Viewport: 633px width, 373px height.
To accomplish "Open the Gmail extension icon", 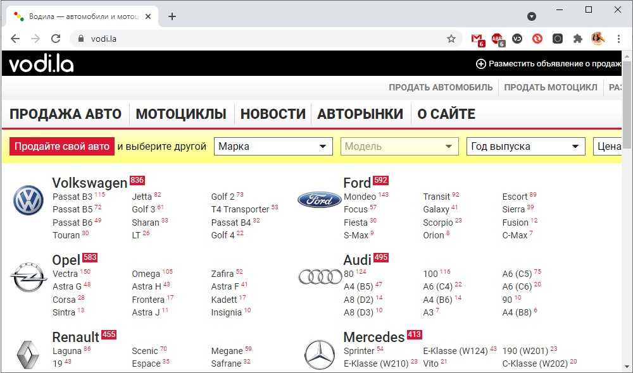I will (x=477, y=39).
